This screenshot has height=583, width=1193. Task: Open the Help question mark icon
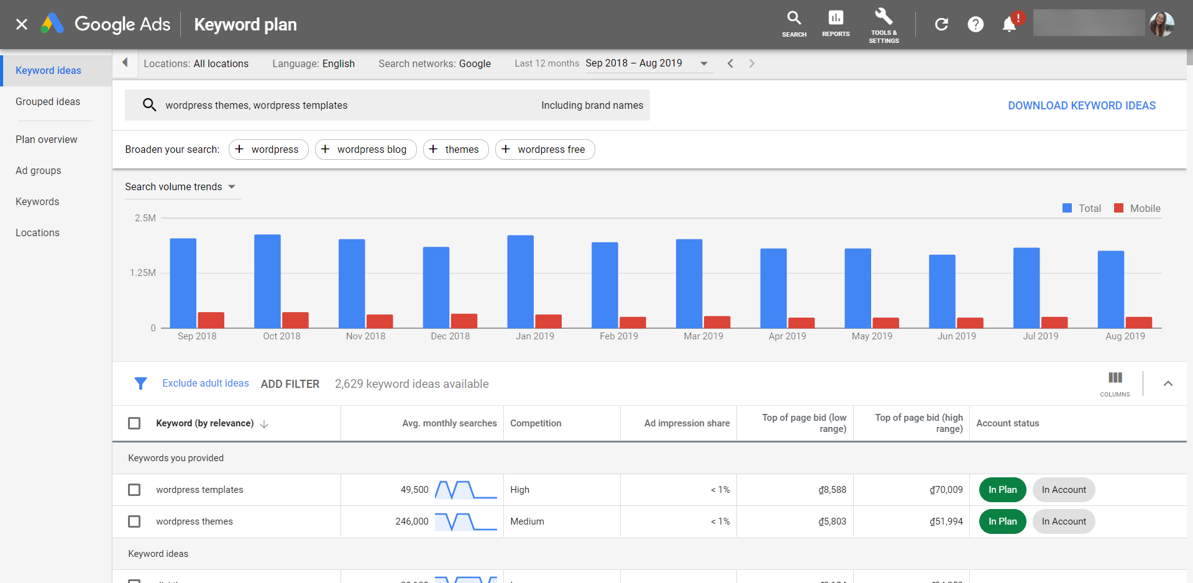click(x=975, y=24)
